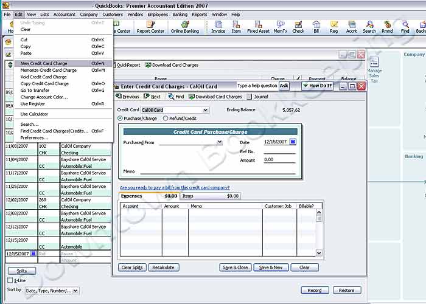426x304 pixels.
Task: Click the Item toolbar icon
Action: tap(236, 27)
